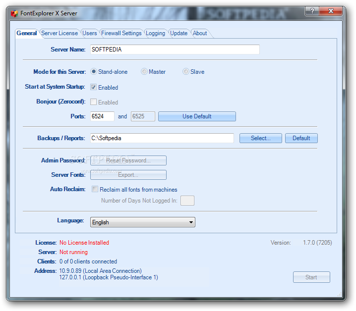Click Select... to choose backup folder
Viewport: 356px width, 311px height.
click(x=261, y=138)
